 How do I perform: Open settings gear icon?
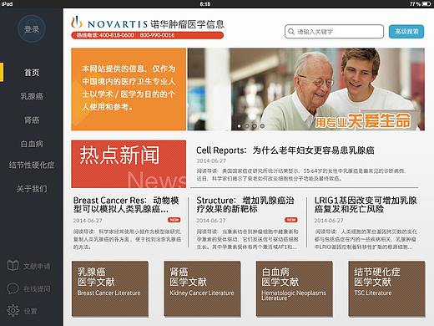(x=13, y=310)
